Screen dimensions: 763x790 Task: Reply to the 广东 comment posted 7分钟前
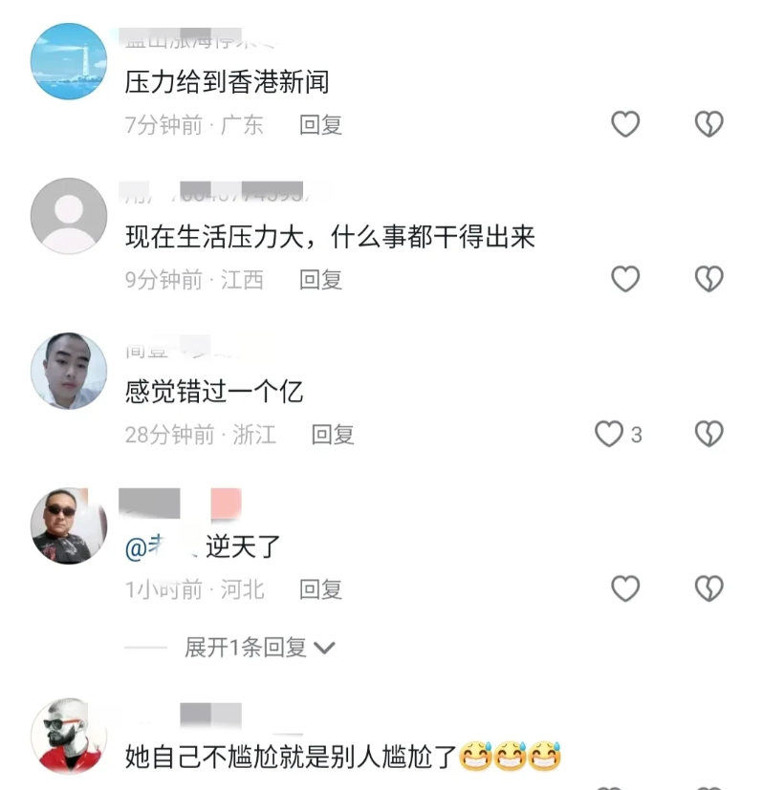320,124
